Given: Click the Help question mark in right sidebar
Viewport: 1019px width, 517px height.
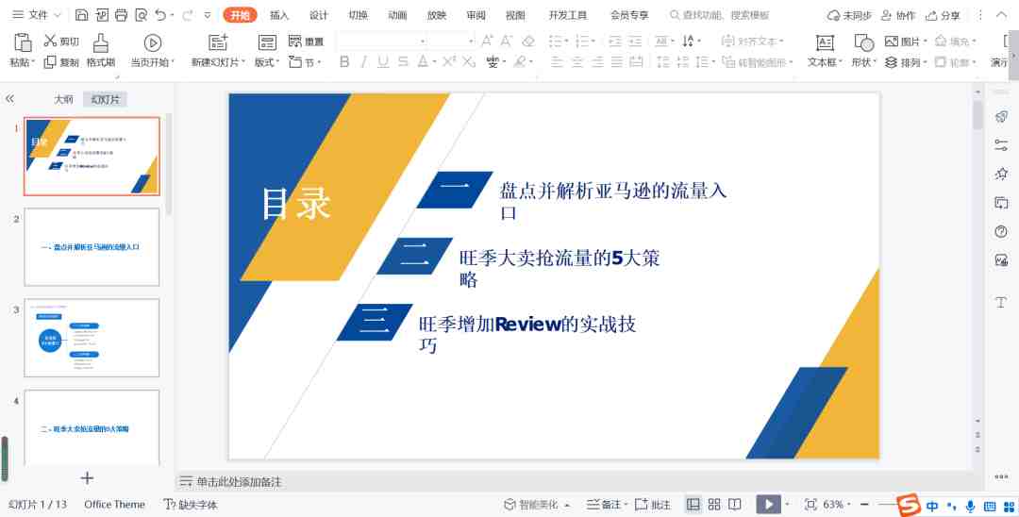Looking at the screenshot, I should click(x=1001, y=232).
